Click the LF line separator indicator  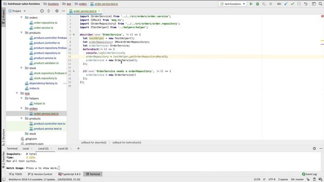coord(264,179)
